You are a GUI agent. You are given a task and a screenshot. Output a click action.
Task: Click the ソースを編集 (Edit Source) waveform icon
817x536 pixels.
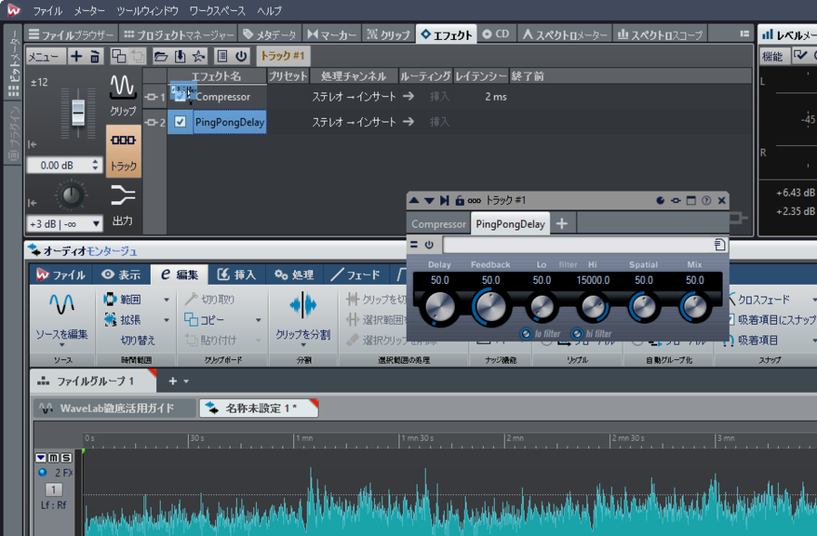62,304
